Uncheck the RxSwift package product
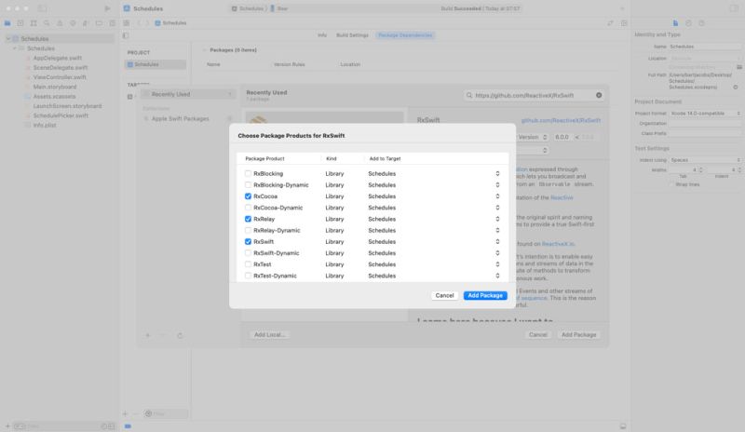745x432 pixels. coord(248,241)
